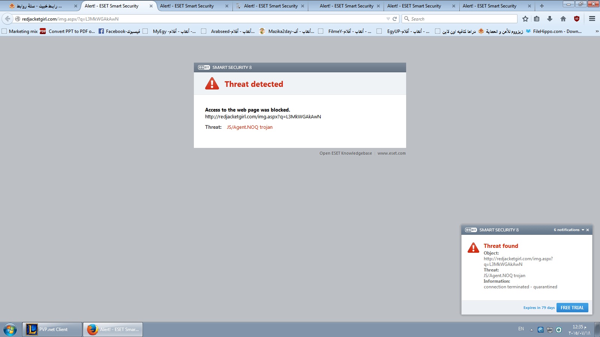The width and height of the screenshot is (600, 337).
Task: Open the EgyUP bookmark
Action: [403, 31]
